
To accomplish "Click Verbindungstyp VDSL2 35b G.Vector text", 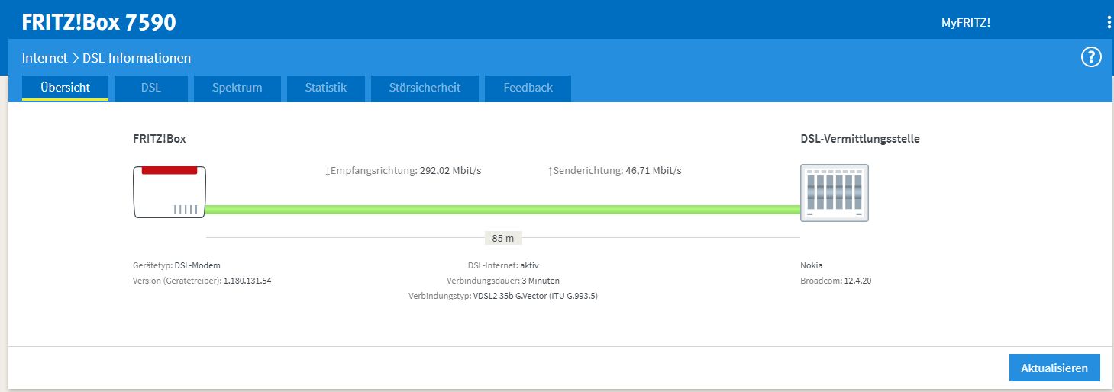I will pos(503,296).
